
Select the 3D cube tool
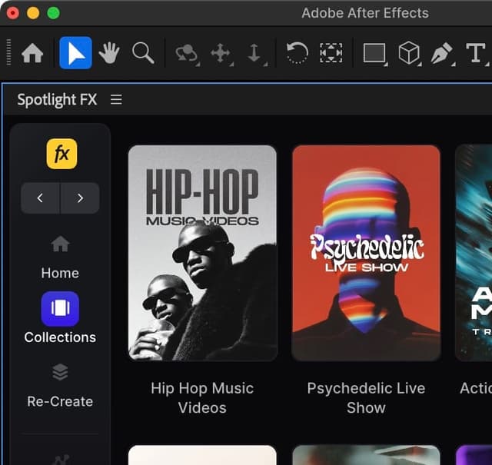pyautogui.click(x=409, y=53)
